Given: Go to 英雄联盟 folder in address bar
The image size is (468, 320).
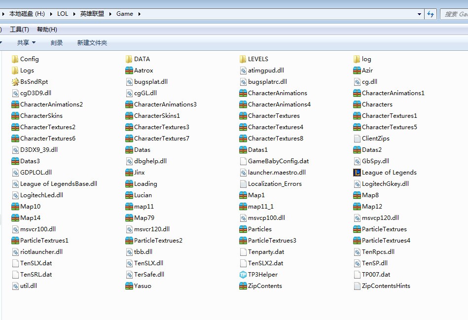Looking at the screenshot, I should (x=92, y=14).
